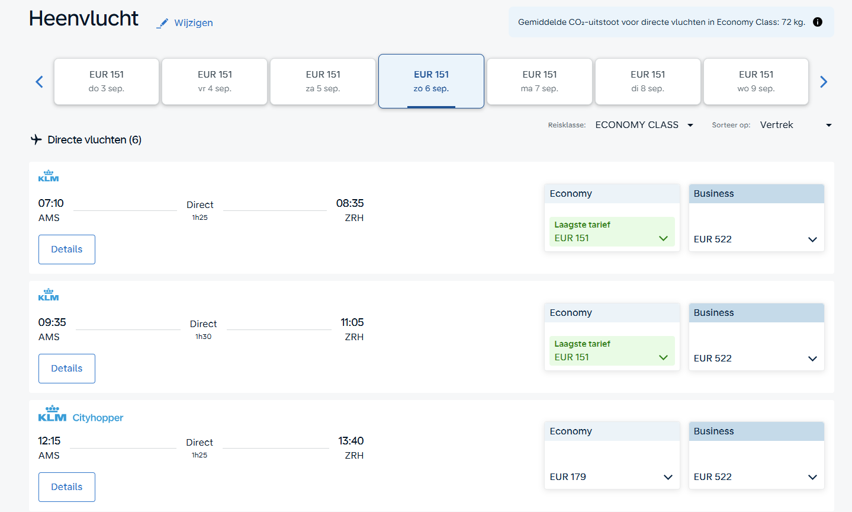Click KLM logo of the 07:10 flight

(x=49, y=176)
